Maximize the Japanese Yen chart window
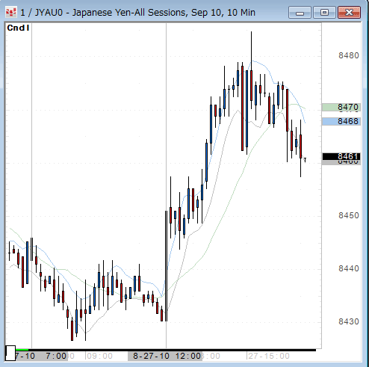Viewport: 369px width, 367px height. click(x=324, y=13)
